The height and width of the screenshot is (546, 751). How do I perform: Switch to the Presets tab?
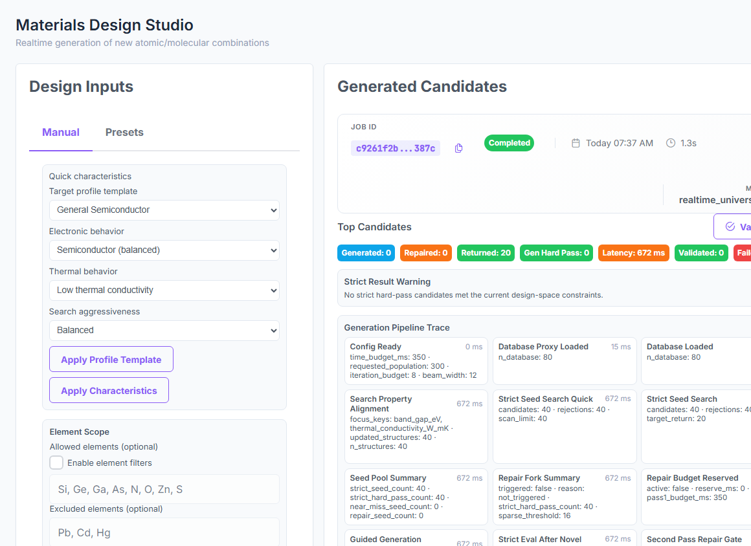click(124, 133)
